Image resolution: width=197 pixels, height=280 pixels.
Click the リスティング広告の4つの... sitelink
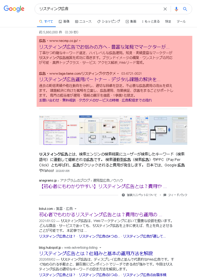tap(99, 236)
